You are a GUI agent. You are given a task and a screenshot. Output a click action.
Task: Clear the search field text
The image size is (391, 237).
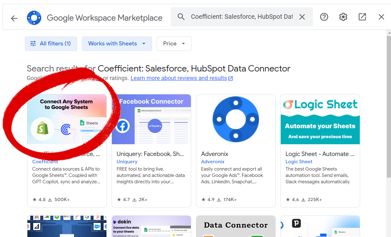pos(302,17)
